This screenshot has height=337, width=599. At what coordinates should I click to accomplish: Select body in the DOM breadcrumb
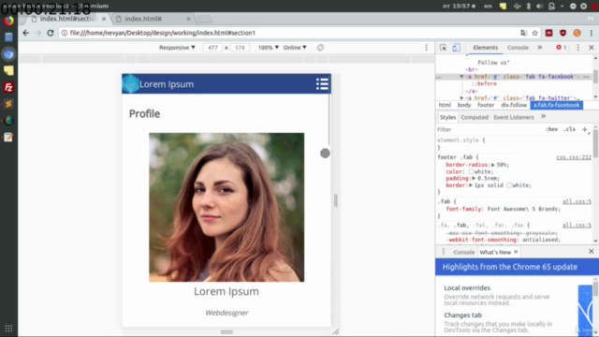pyautogui.click(x=464, y=105)
